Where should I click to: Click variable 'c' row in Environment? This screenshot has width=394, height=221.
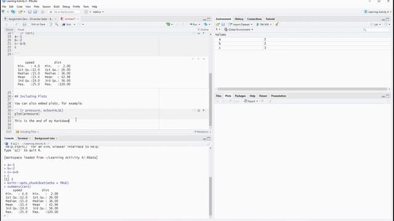tap(303, 48)
